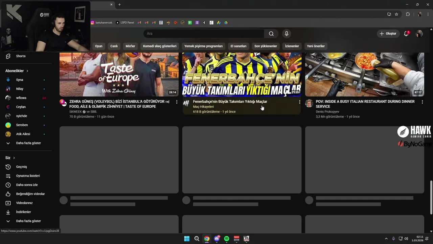This screenshot has height=244, width=433.
Task: Click Fenerbahçe'nin Büyük Takımları Yıktığı Maçlar title
Action: pos(230,102)
